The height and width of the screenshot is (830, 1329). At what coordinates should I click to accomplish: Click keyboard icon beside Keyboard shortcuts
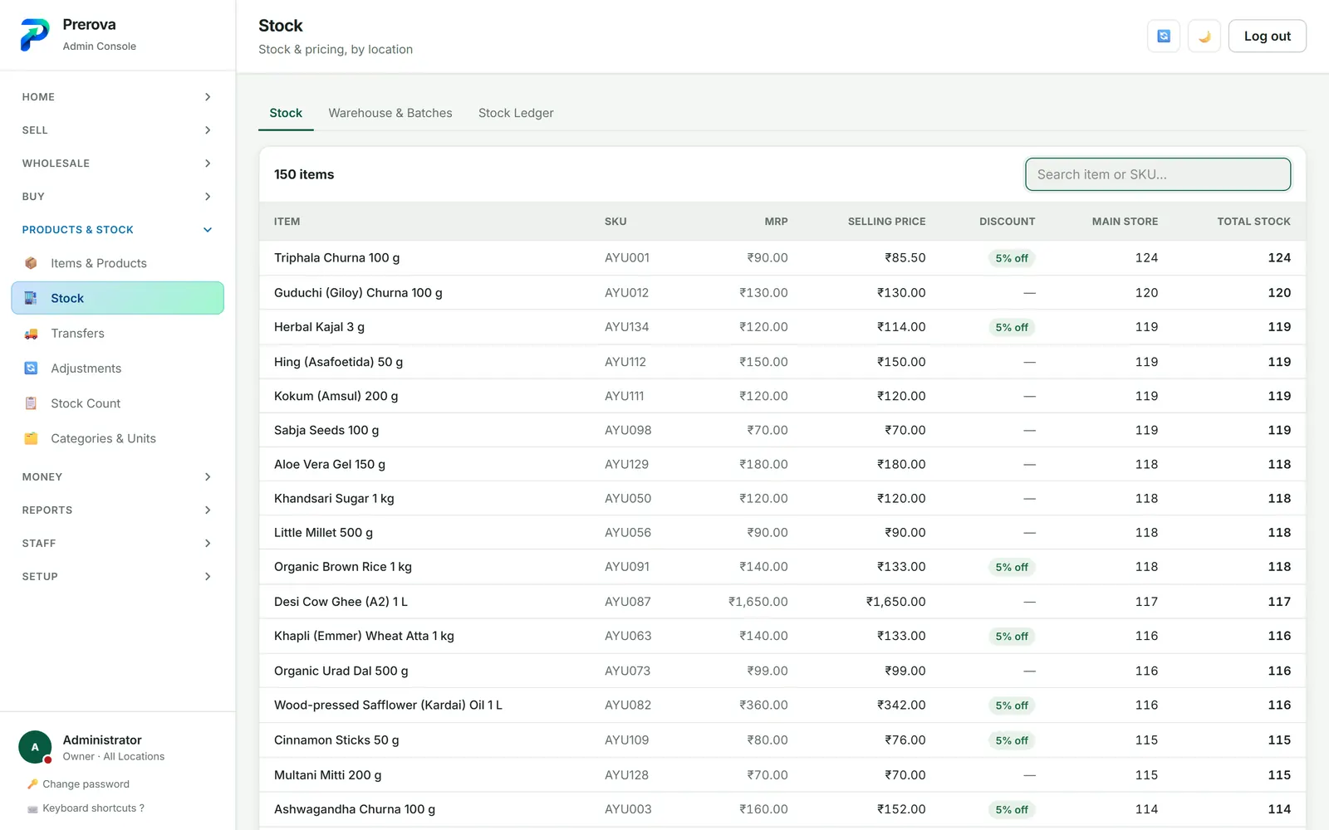tap(32, 808)
